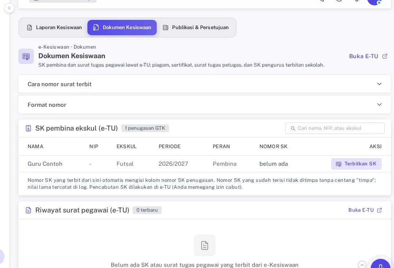Click the empty-state document icon
394x268 pixels.
coord(205,245)
